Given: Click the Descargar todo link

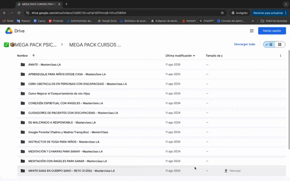Looking at the screenshot, I should click(x=244, y=45).
